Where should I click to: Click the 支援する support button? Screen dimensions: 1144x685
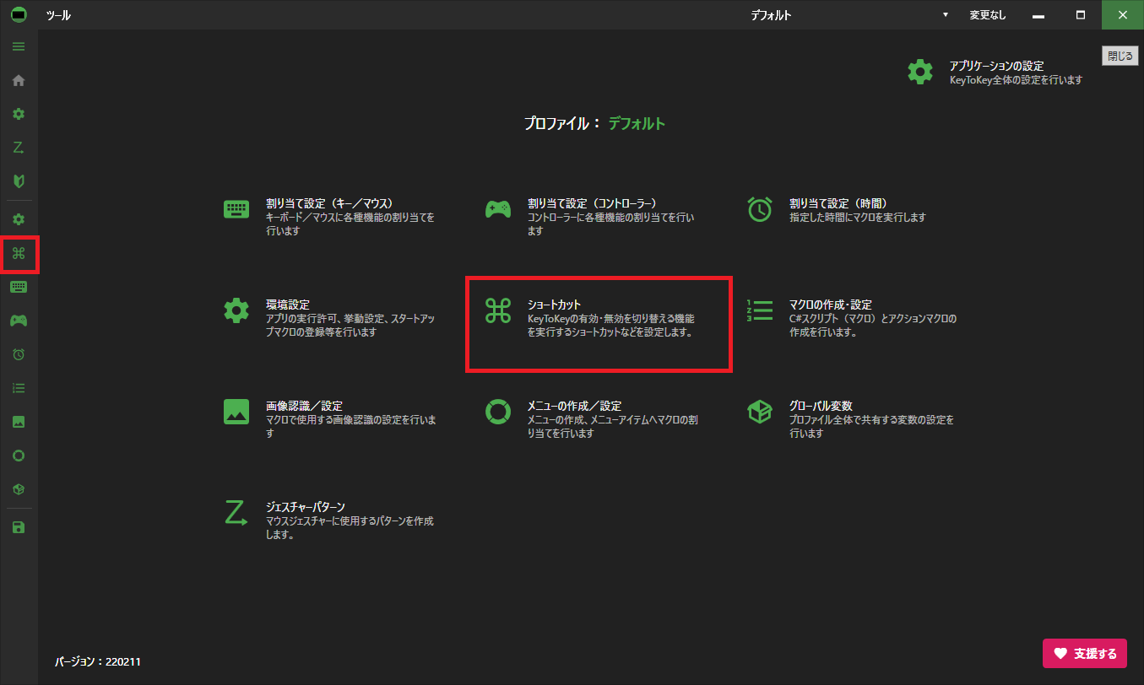click(x=1085, y=654)
